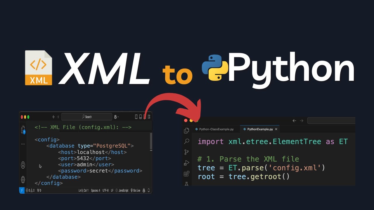Screen dimensions: 374x210
Task: Start Go Live server
Action: click(135, 190)
